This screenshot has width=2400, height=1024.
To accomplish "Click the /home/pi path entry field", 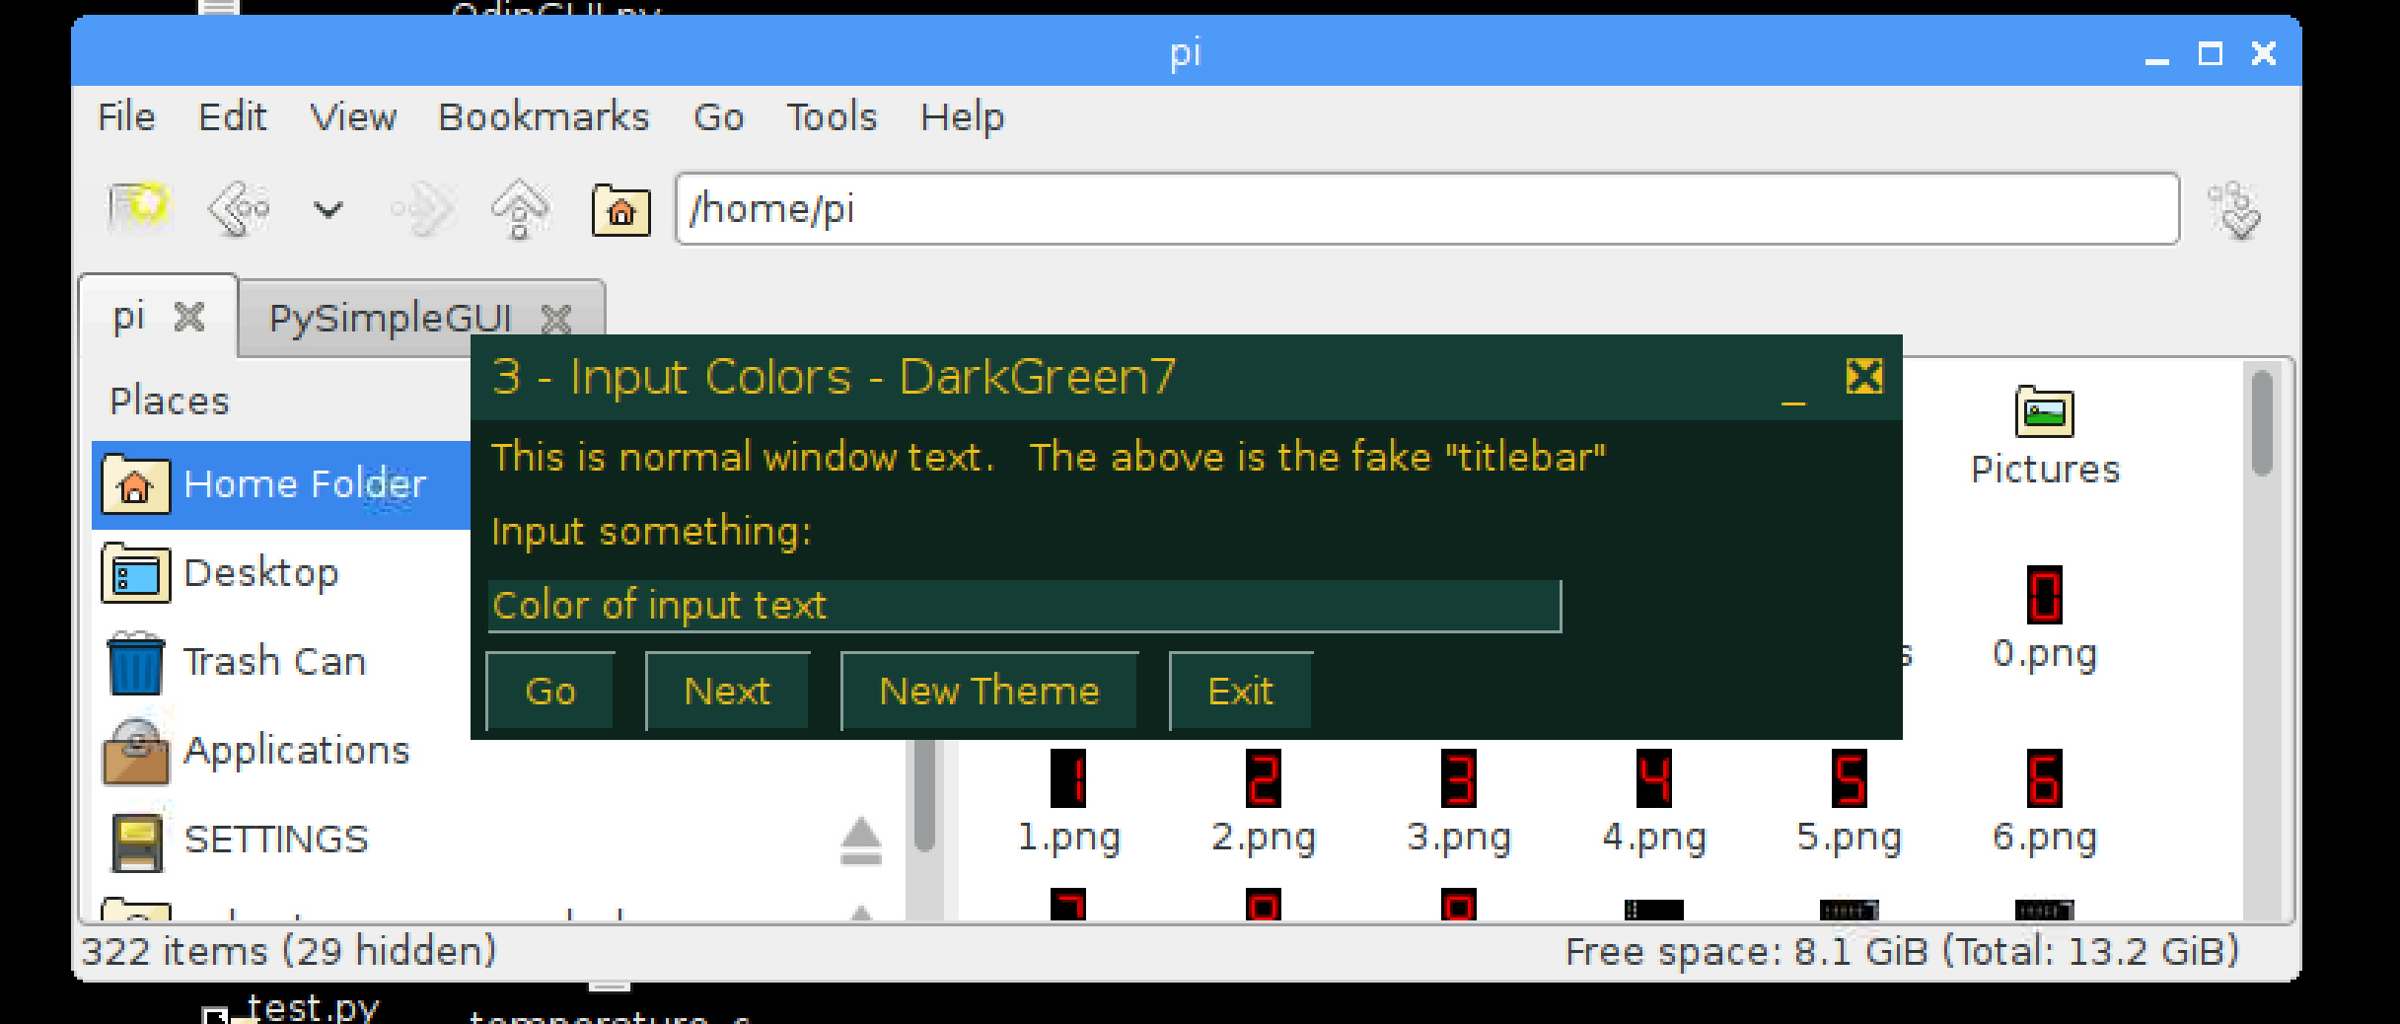I will (x=1427, y=209).
